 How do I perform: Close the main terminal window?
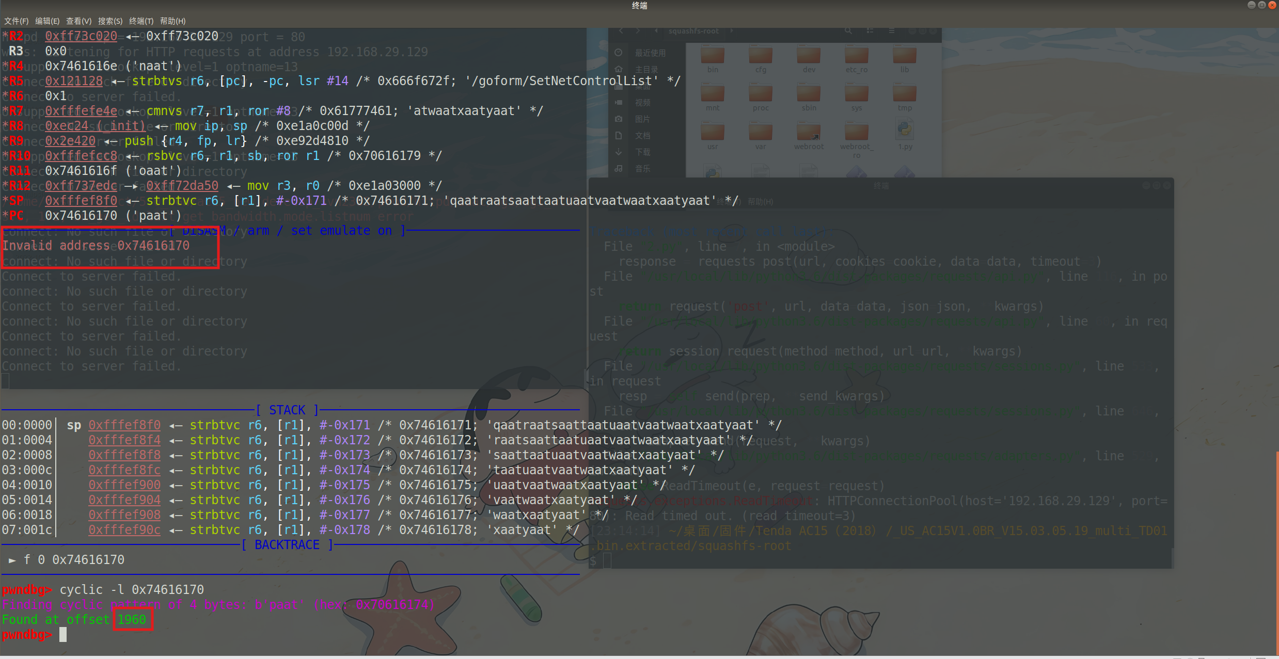click(1272, 5)
